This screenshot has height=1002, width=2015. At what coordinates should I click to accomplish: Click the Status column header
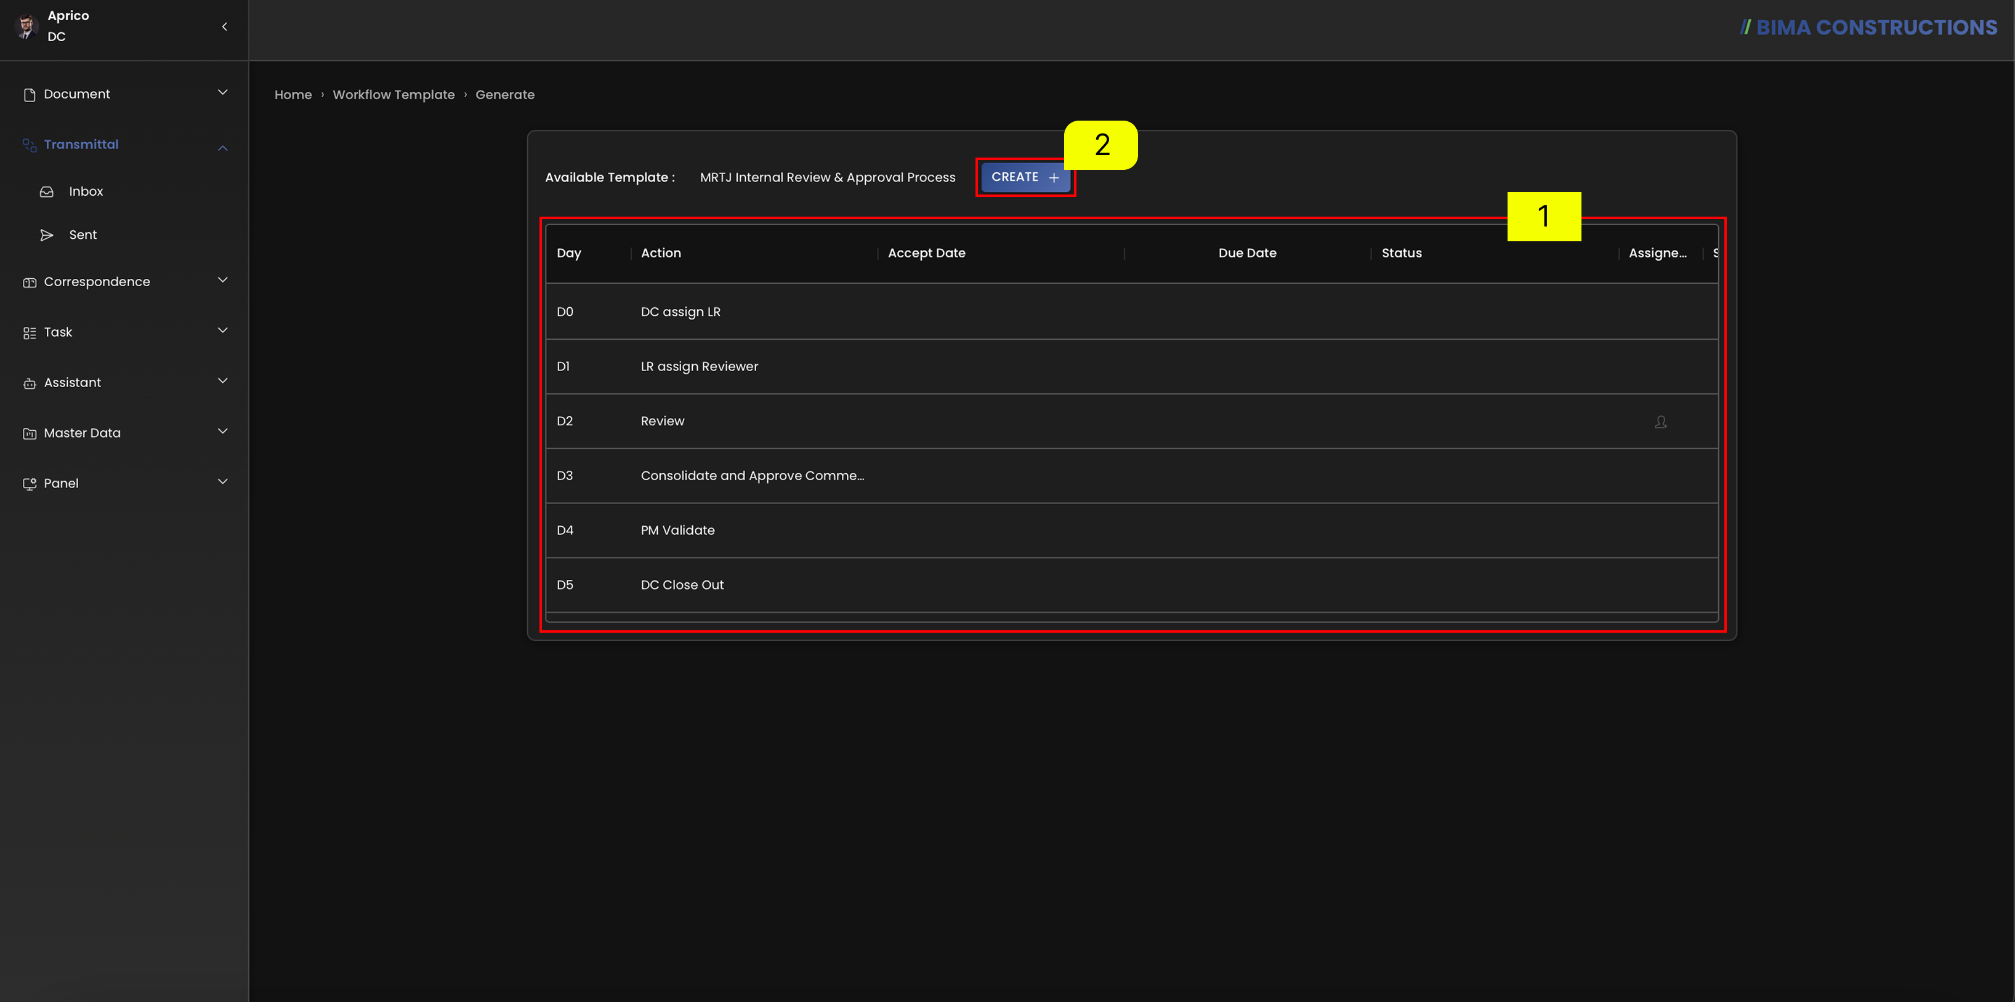click(x=1402, y=253)
